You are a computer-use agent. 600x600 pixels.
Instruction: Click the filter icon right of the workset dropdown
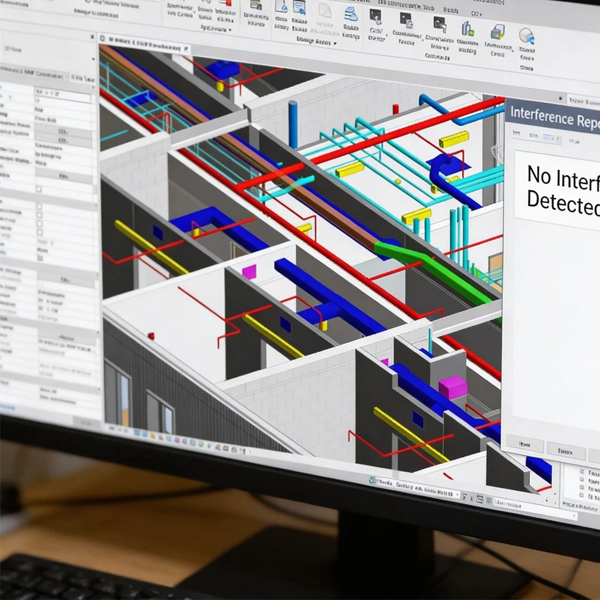tap(464, 497)
